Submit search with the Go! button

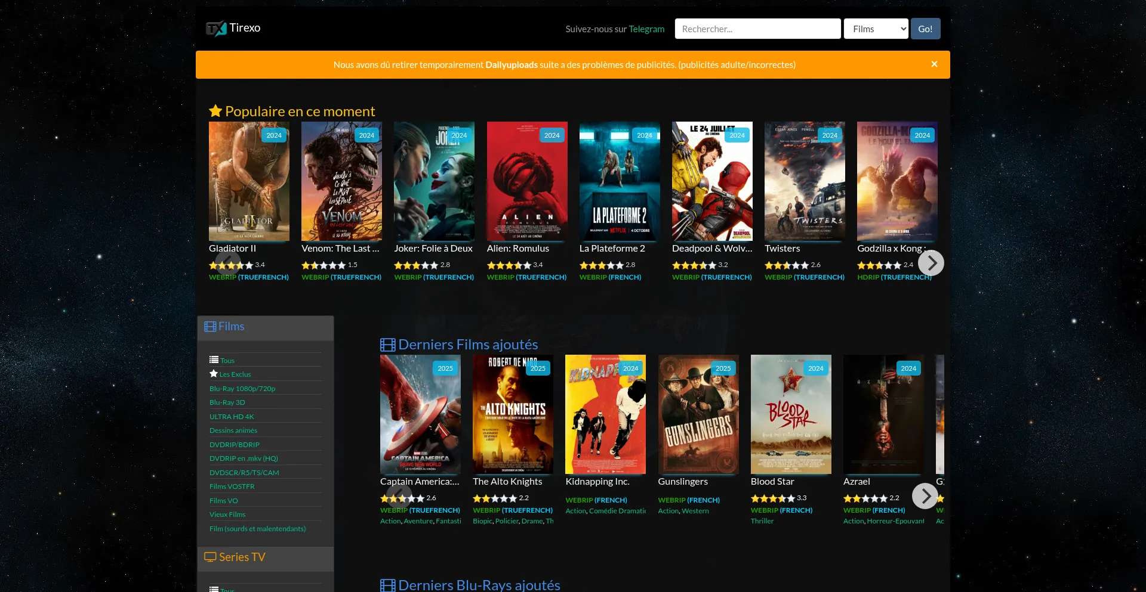pos(925,29)
